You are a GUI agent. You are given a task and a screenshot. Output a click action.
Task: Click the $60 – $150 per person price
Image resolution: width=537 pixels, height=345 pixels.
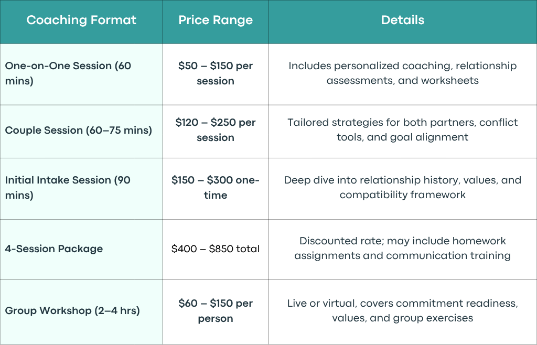(216, 311)
